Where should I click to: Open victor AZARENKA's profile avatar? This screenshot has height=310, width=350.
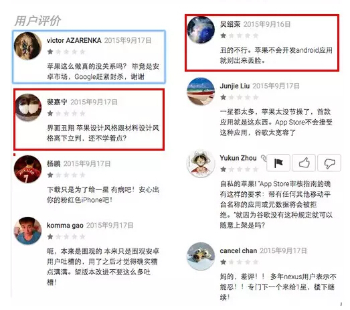click(x=27, y=46)
